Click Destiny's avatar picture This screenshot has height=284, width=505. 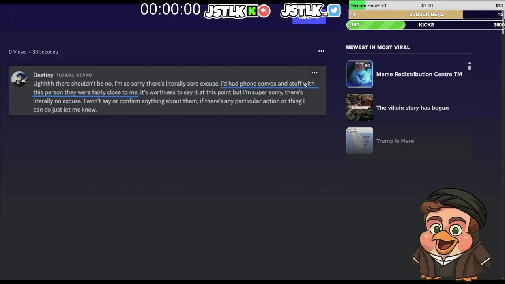click(19, 79)
